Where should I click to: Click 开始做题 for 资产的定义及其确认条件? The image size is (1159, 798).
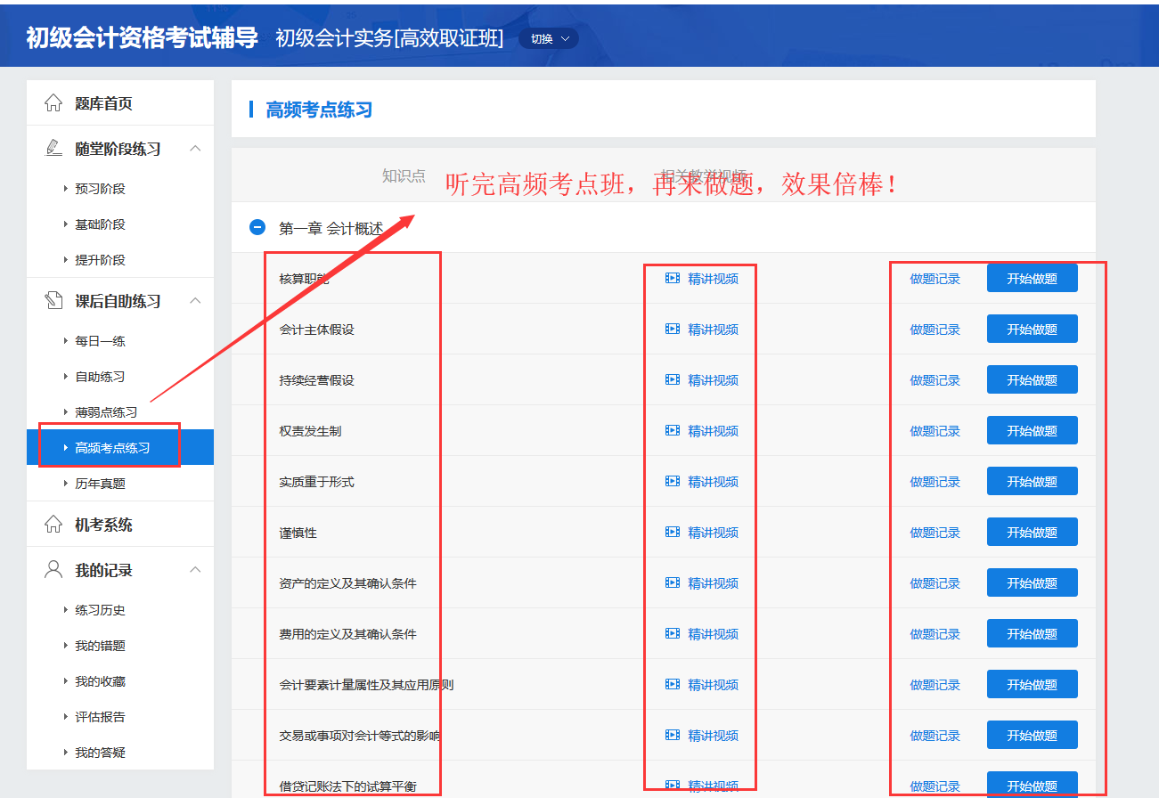point(1032,583)
